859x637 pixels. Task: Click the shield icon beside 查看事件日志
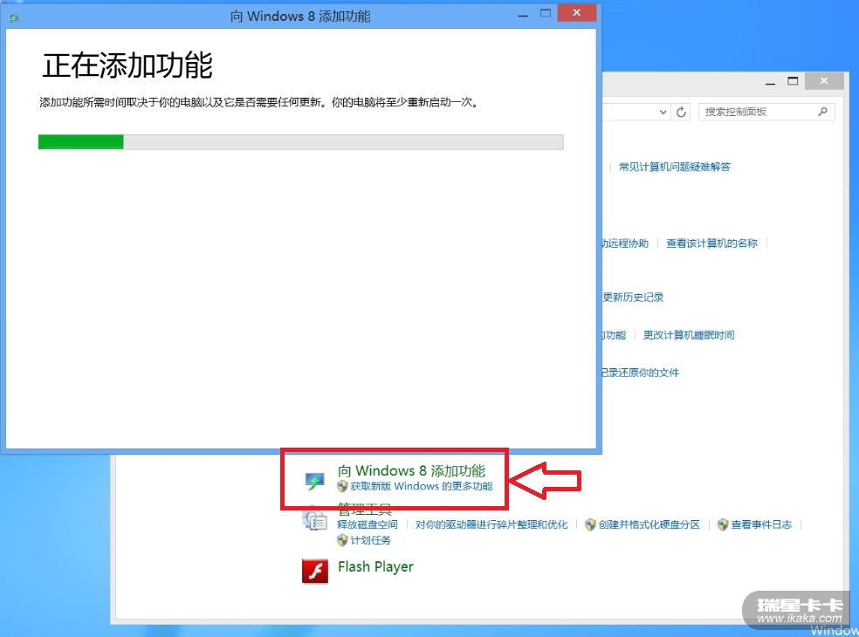point(723,524)
